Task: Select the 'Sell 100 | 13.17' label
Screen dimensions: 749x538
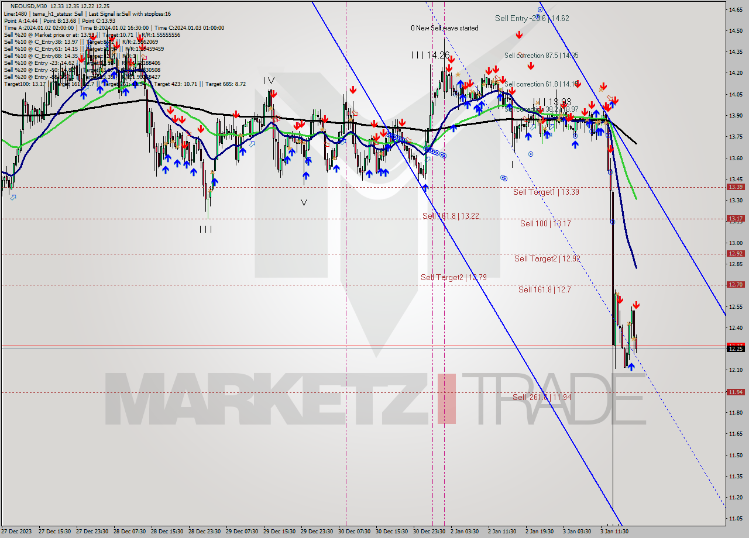Action: pos(545,223)
